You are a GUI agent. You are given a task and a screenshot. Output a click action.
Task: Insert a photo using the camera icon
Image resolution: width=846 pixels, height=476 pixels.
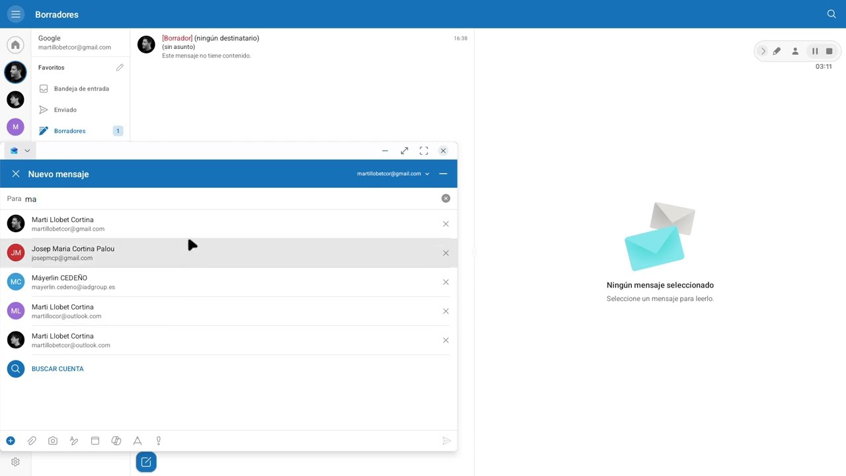point(53,441)
